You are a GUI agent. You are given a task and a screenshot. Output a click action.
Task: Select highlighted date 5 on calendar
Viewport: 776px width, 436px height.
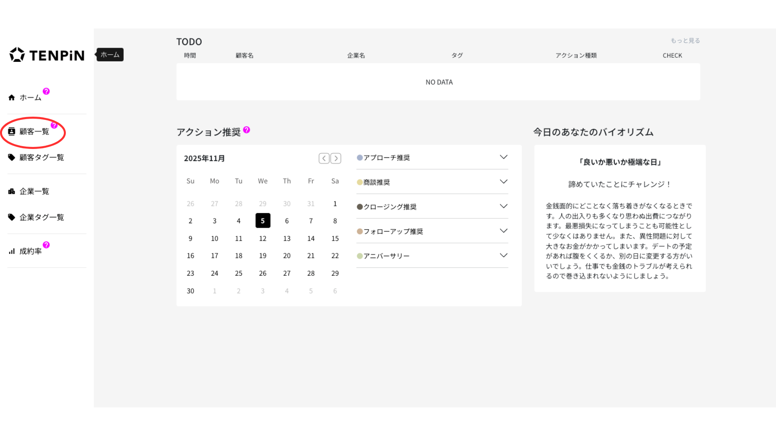[263, 221]
